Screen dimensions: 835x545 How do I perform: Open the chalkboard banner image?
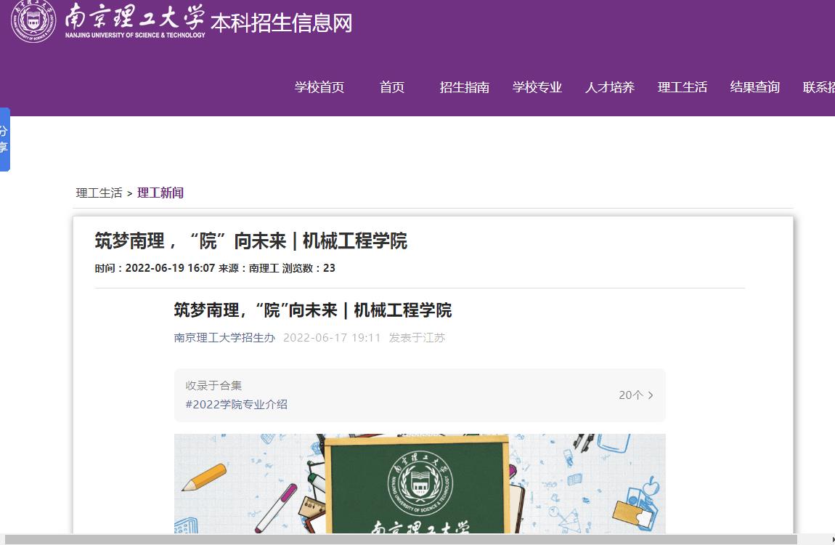(420, 484)
